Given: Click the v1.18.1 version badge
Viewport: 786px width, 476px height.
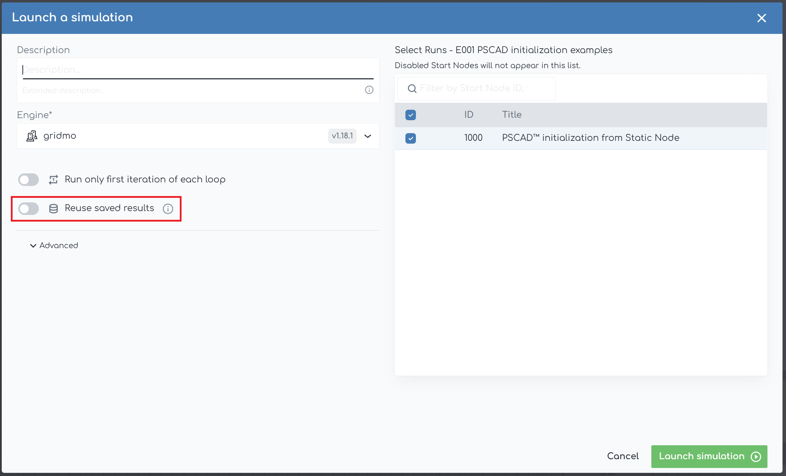Looking at the screenshot, I should [342, 136].
